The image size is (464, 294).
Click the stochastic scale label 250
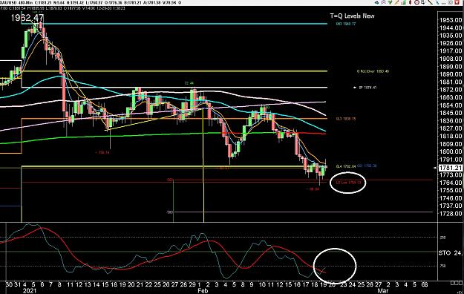[442, 238]
